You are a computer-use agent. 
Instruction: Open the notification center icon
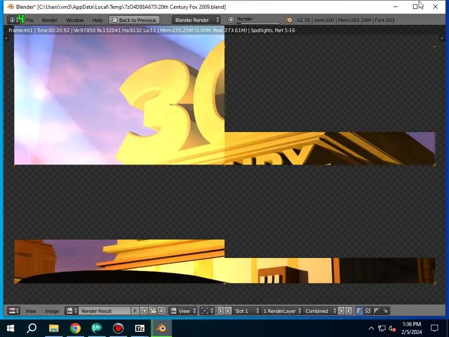point(435,328)
